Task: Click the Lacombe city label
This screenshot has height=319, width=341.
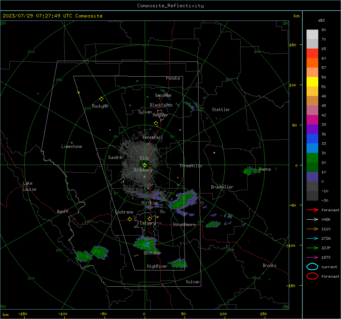Action: (x=163, y=95)
